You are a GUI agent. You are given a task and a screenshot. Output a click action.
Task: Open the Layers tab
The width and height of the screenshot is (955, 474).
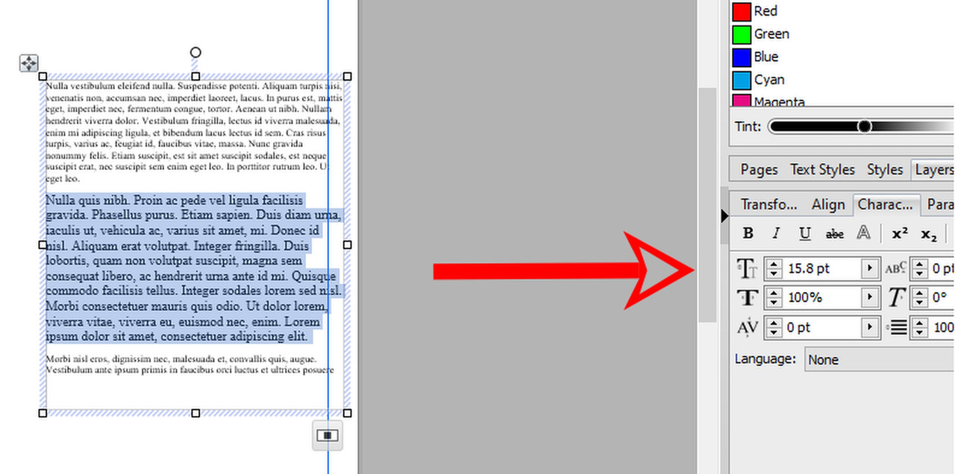click(x=933, y=170)
